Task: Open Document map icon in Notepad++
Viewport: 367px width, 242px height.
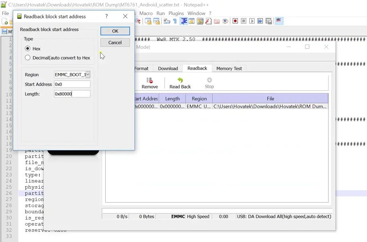Action: (200, 21)
